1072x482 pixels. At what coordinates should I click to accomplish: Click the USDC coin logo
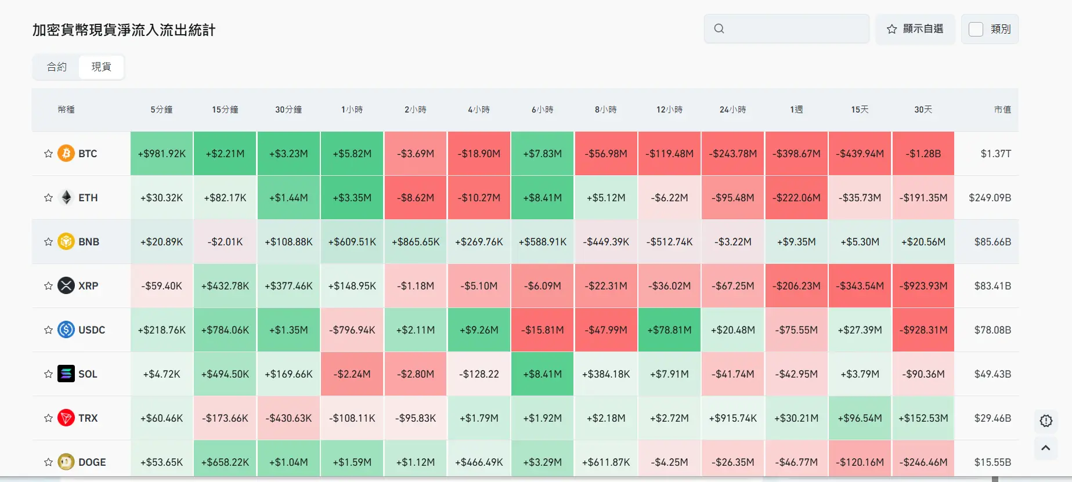[x=66, y=330]
